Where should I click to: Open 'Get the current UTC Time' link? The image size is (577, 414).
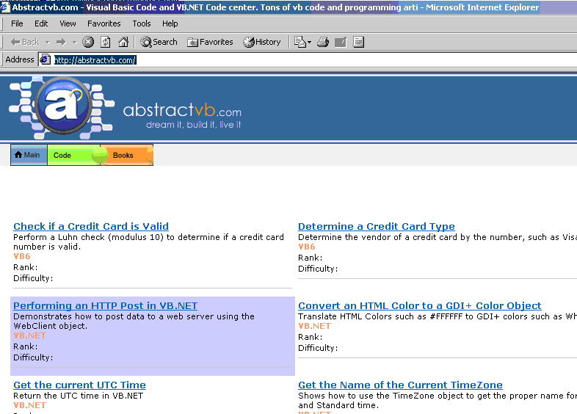[79, 385]
